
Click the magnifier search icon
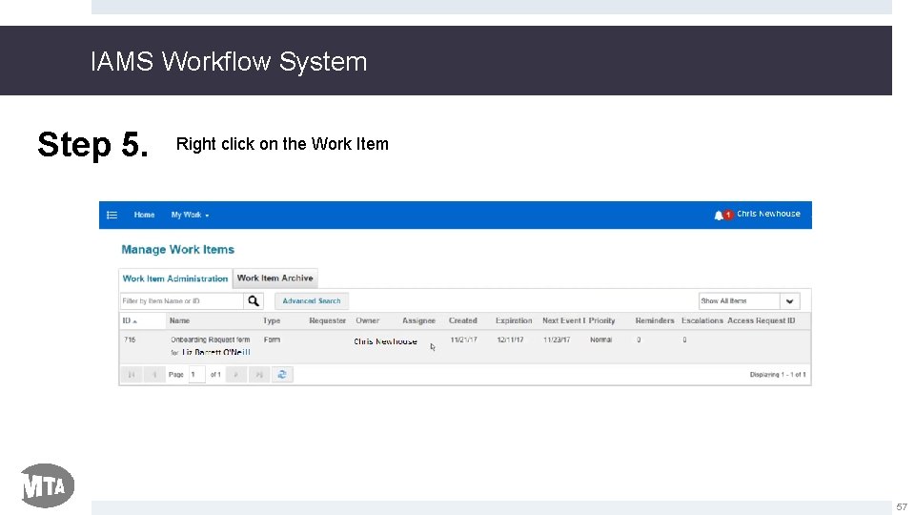tap(254, 300)
